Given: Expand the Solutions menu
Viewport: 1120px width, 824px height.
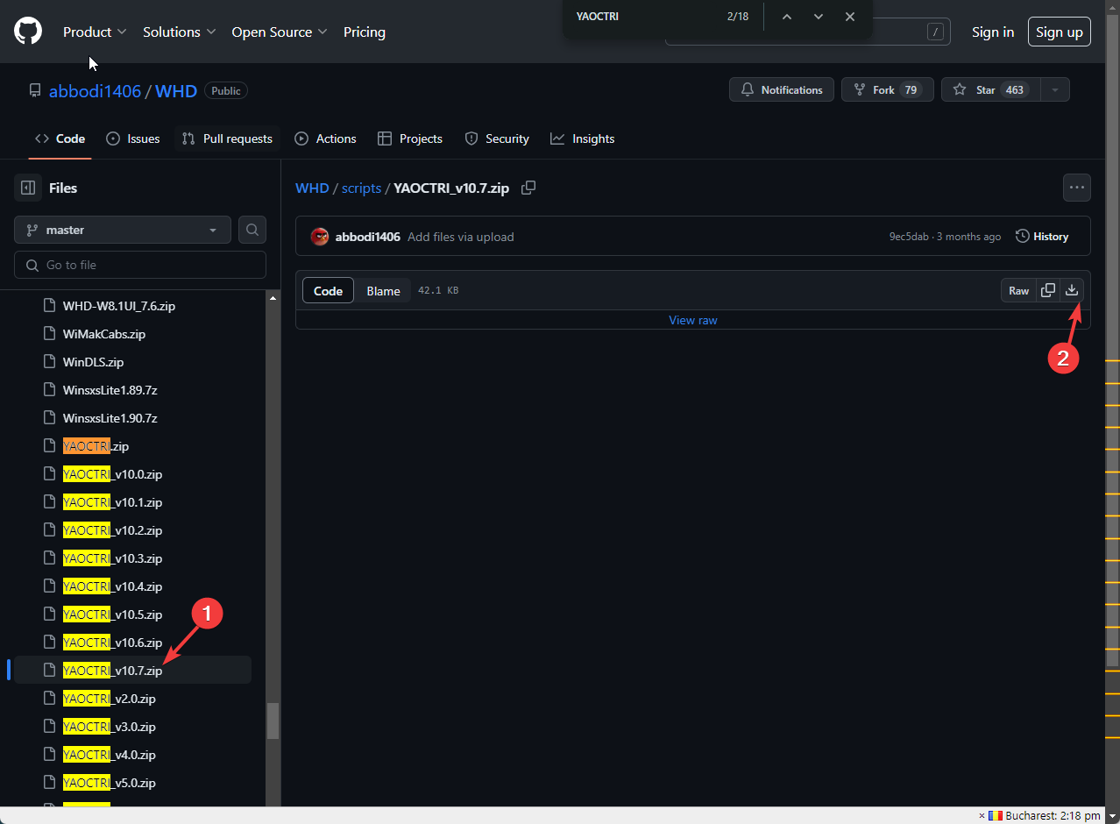Looking at the screenshot, I should click(180, 32).
